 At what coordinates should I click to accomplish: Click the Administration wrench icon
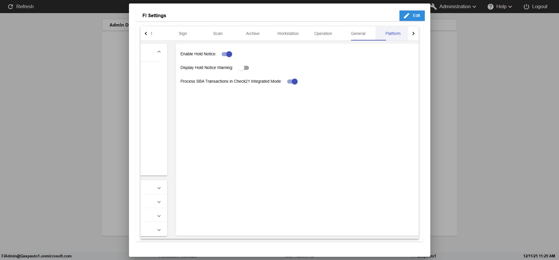[x=434, y=7]
